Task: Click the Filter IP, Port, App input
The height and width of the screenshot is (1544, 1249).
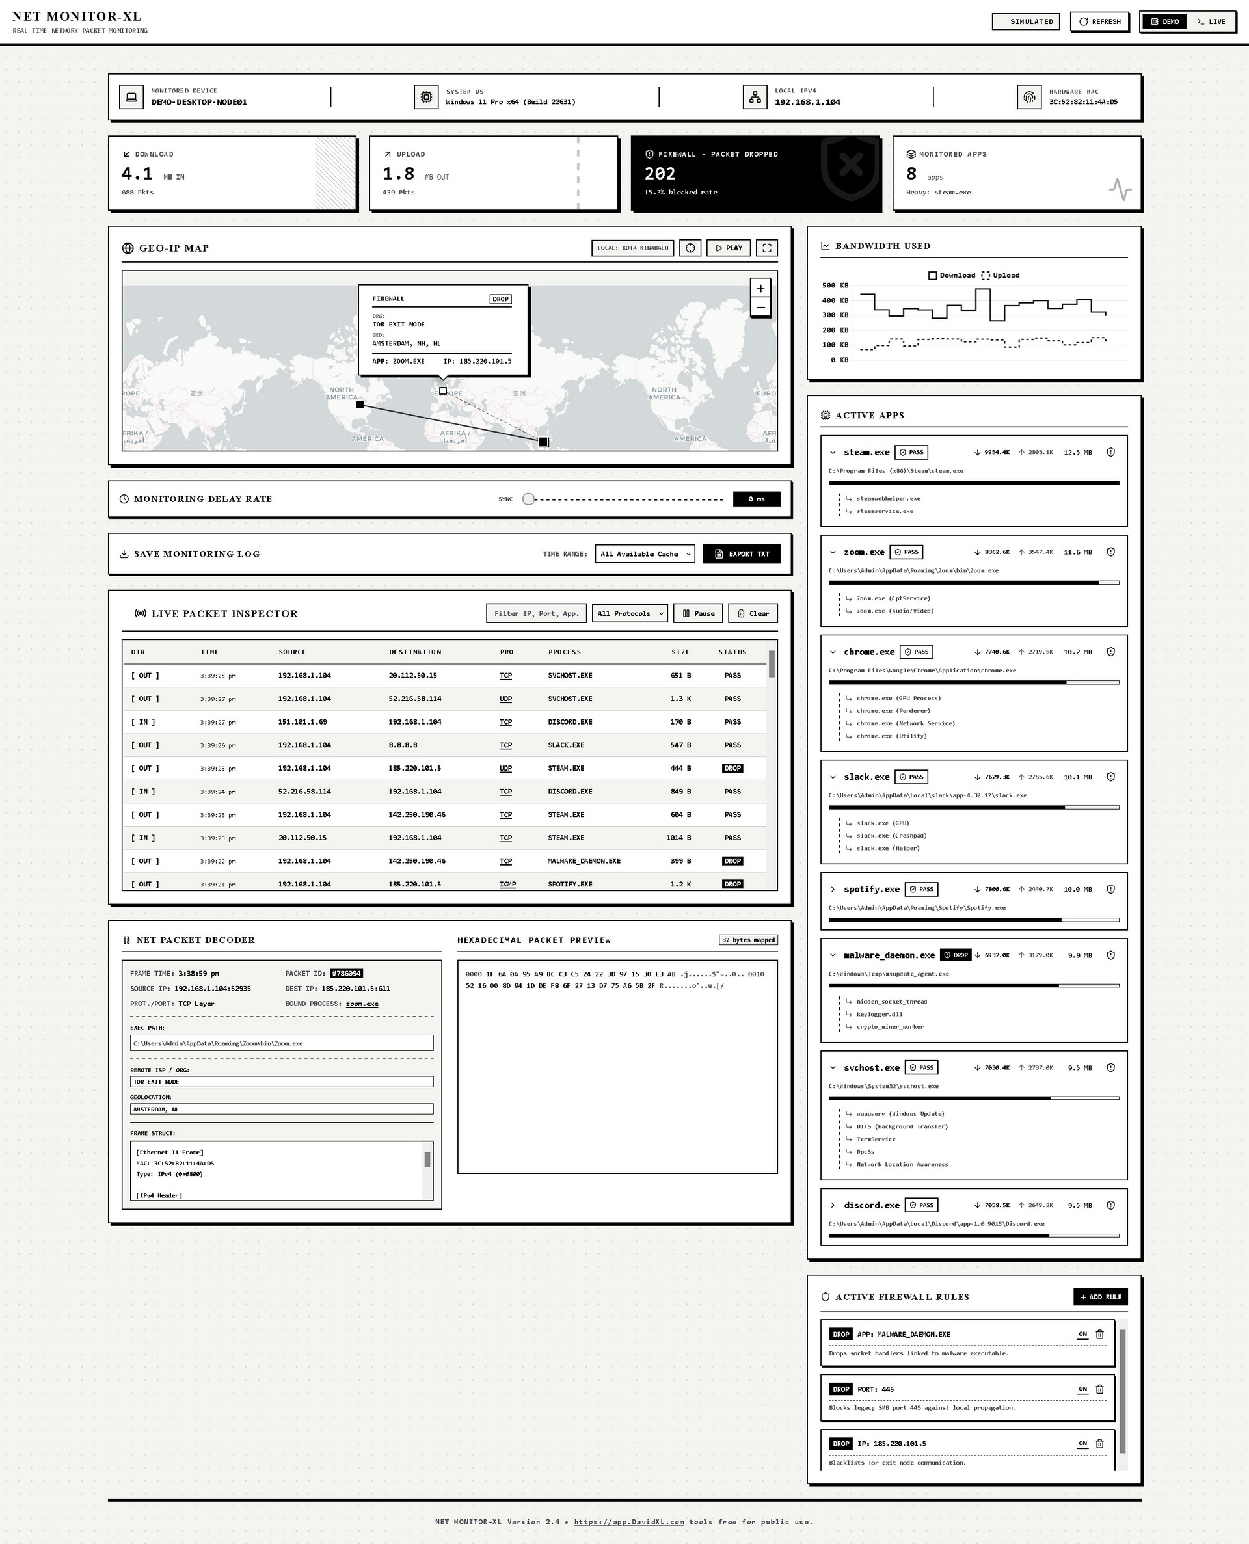Action: pyautogui.click(x=537, y=613)
